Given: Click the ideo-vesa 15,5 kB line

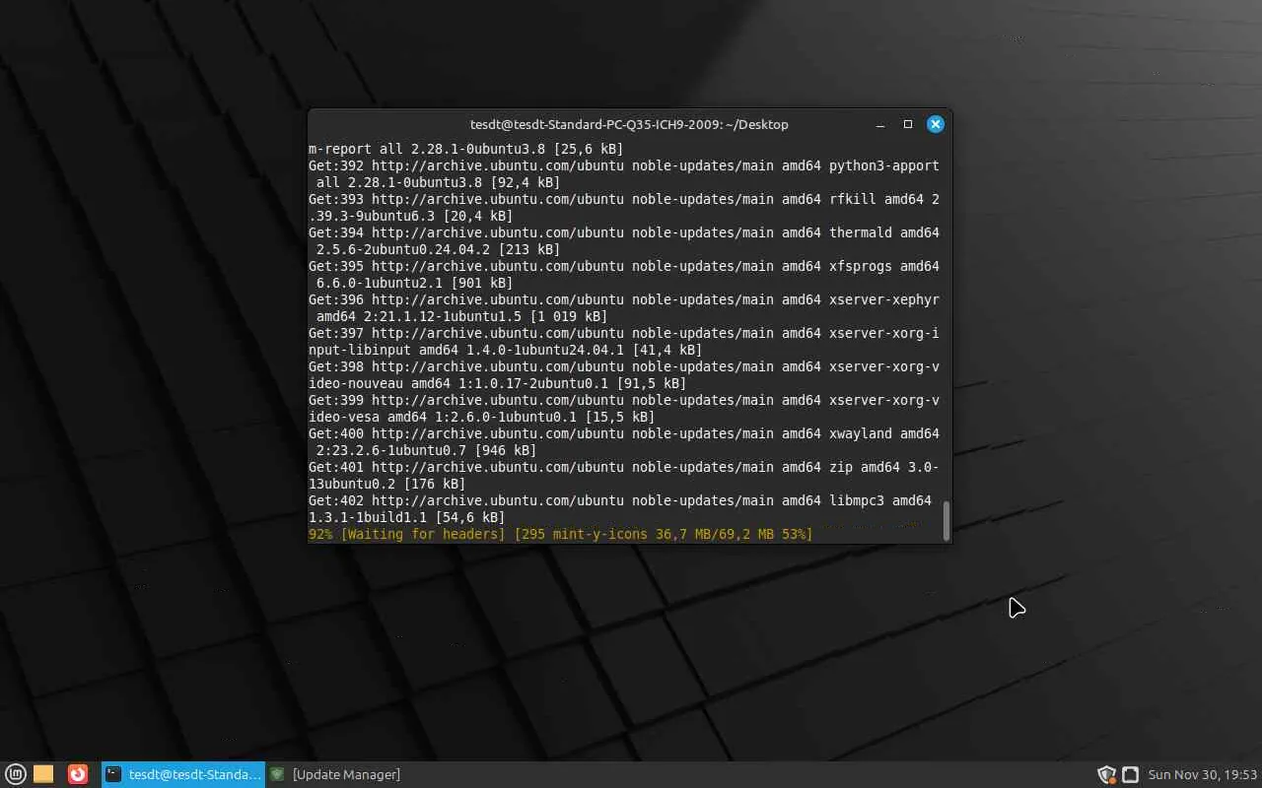Looking at the screenshot, I should point(482,417).
